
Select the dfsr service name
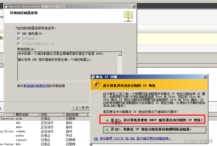coord(19,127)
